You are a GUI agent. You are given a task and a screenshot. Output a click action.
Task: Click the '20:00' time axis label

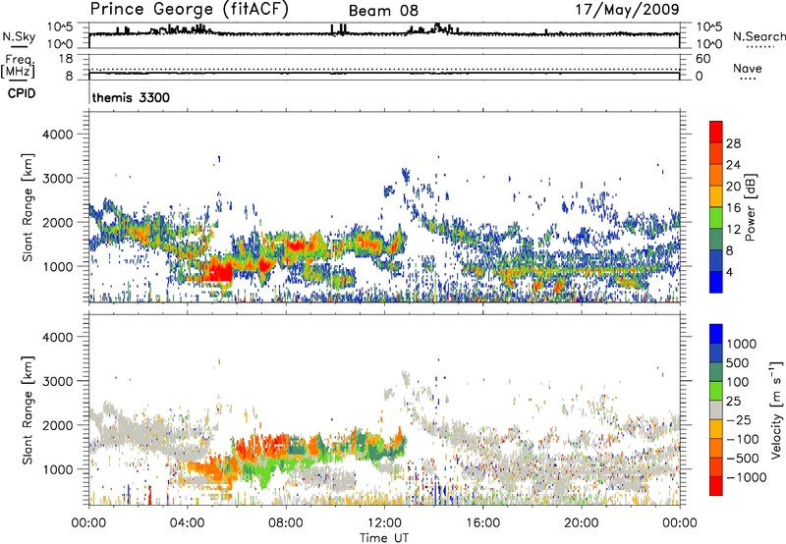(x=581, y=523)
